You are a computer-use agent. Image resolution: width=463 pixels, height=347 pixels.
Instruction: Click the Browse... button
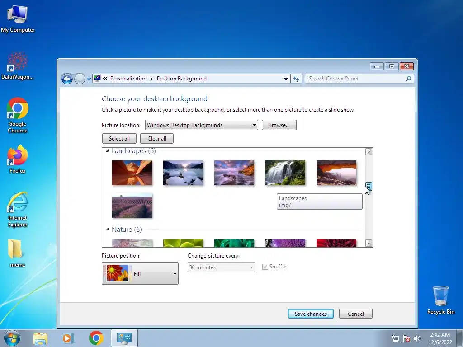[x=279, y=125]
